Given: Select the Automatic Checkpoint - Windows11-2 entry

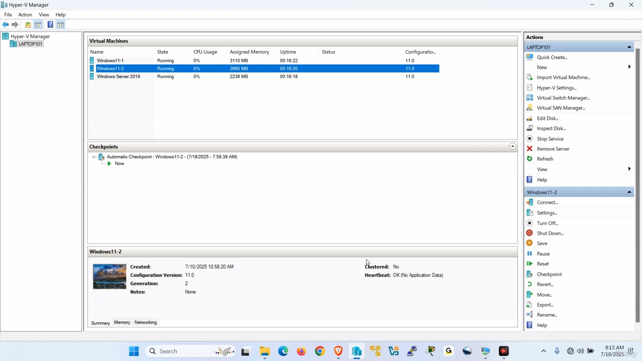Looking at the screenshot, I should (x=172, y=157).
